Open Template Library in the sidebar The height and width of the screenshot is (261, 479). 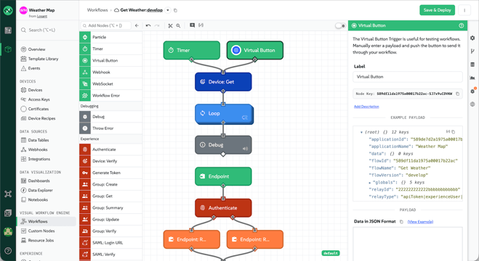[43, 59]
